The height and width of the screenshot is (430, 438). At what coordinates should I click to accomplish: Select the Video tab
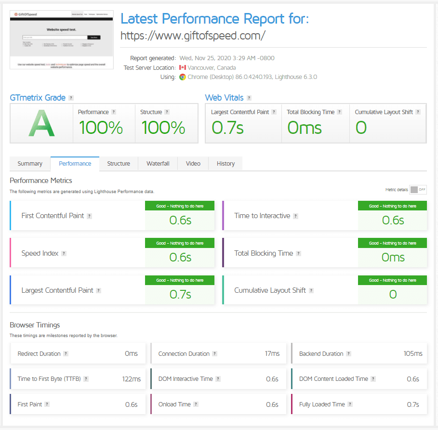193,164
